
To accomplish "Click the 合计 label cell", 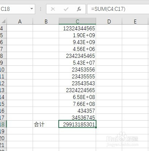I will 46,124.
